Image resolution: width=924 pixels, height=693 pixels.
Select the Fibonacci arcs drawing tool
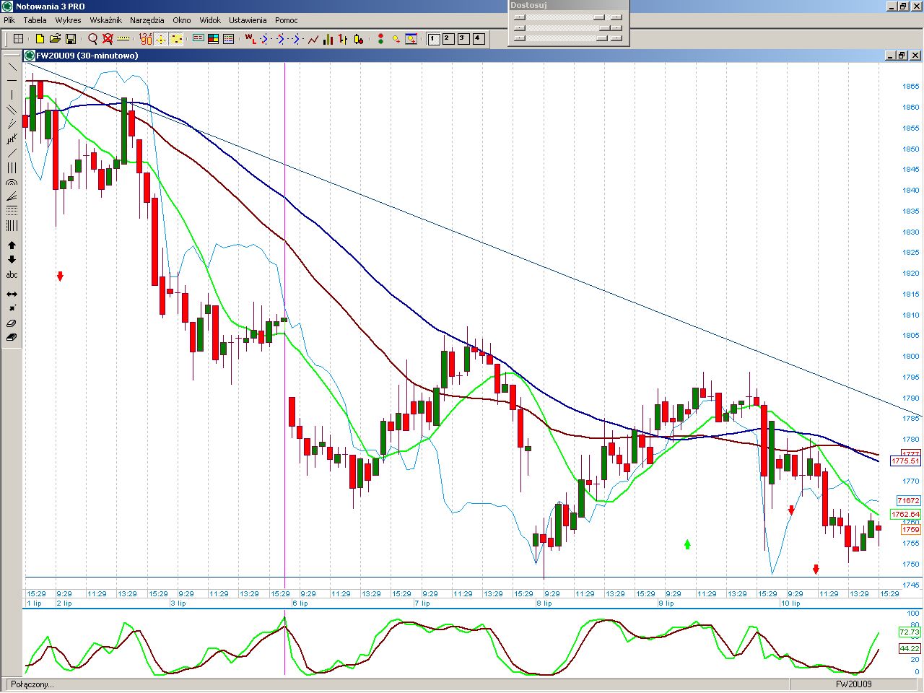pos(12,183)
